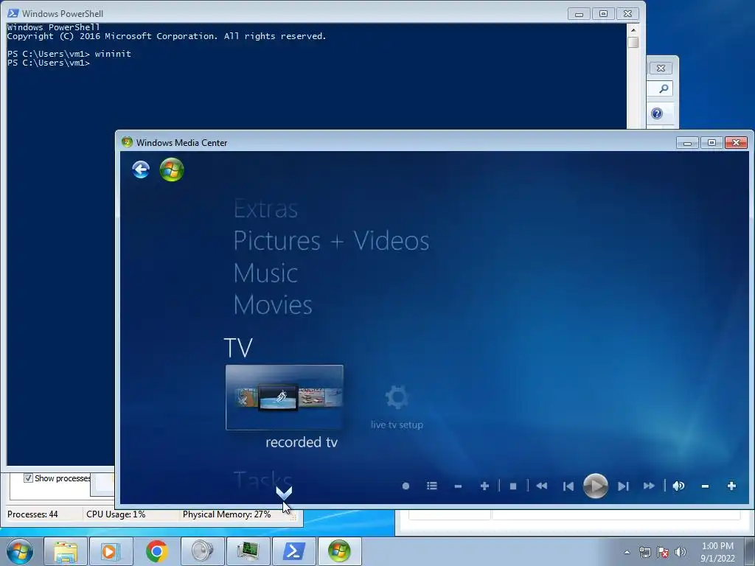Open the recorded tv tile
755x566 pixels.
[285, 397]
